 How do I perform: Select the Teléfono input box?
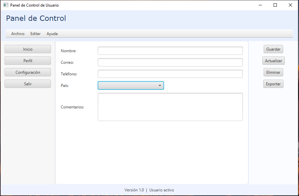click(170, 74)
